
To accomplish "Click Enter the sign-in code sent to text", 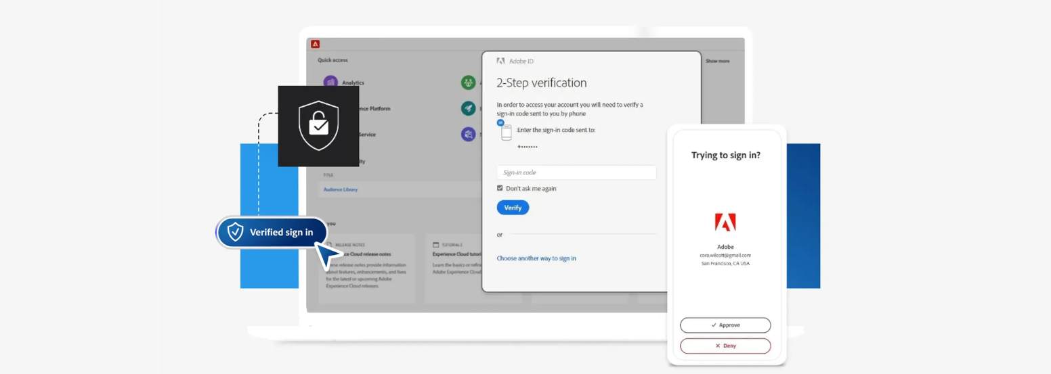I will (556, 130).
